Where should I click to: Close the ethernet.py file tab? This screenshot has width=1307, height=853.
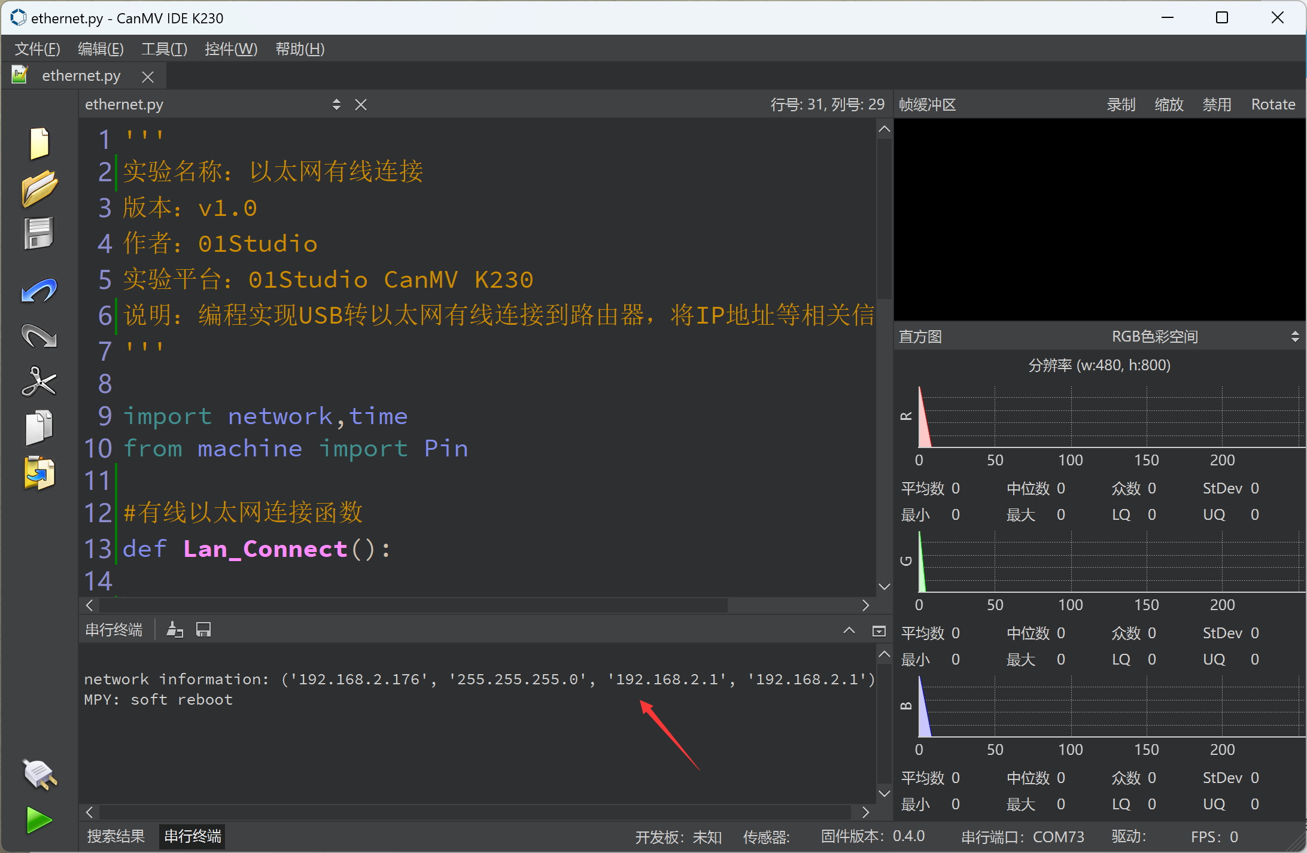[x=148, y=77]
